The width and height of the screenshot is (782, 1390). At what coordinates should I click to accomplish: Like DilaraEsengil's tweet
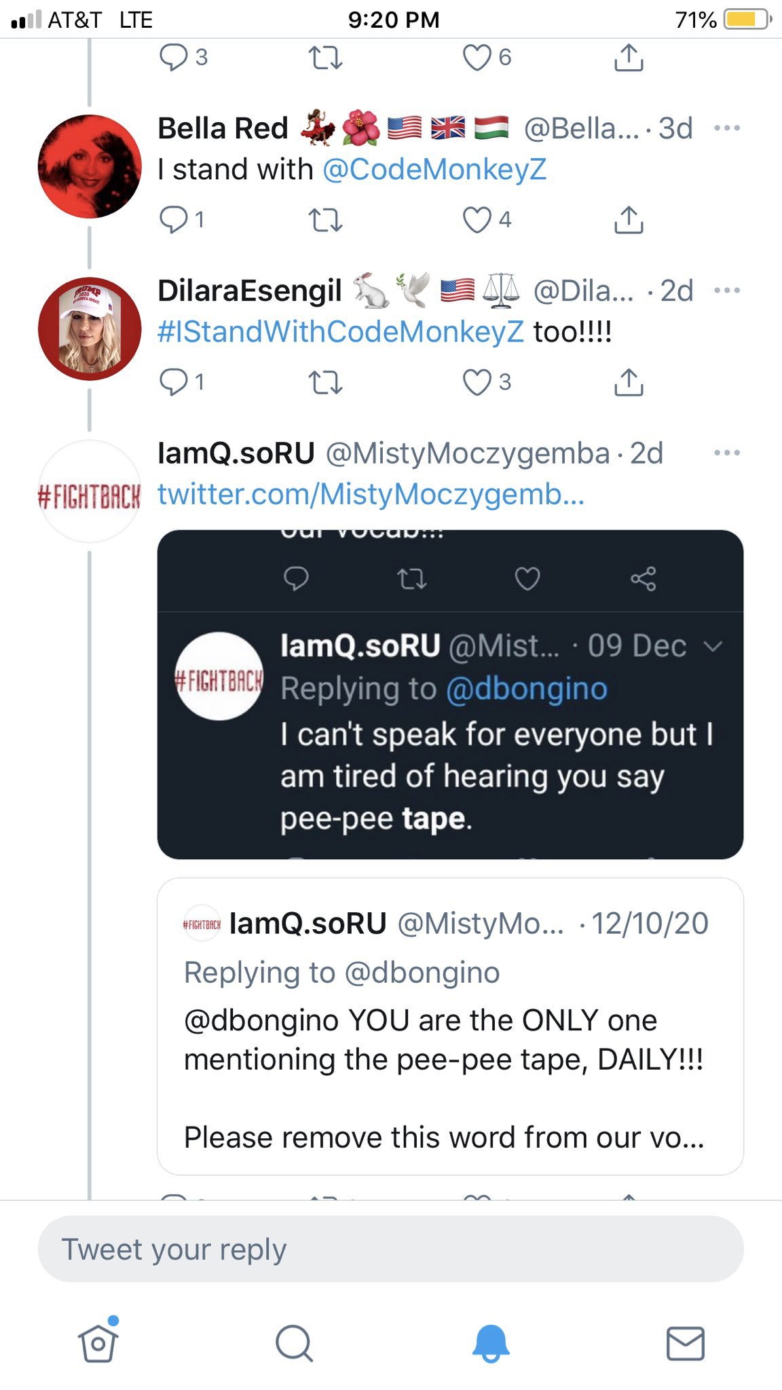pyautogui.click(x=477, y=382)
